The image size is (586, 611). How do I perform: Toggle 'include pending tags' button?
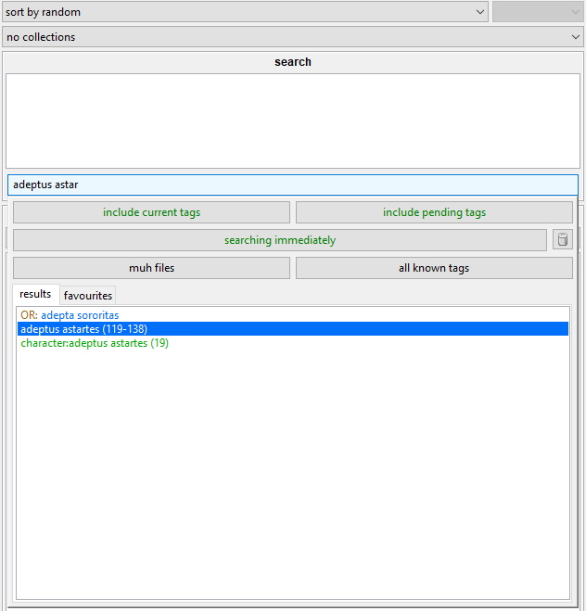[x=434, y=212]
